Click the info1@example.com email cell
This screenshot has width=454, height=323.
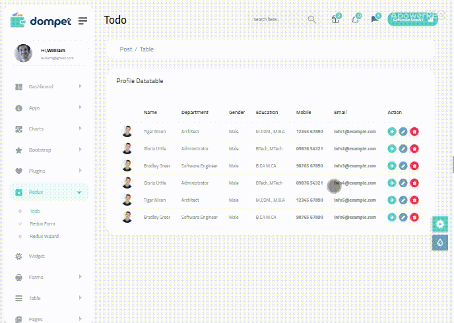click(355, 132)
